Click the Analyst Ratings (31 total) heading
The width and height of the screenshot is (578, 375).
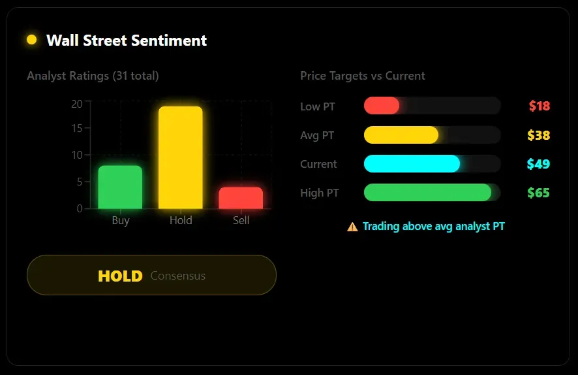[93, 76]
